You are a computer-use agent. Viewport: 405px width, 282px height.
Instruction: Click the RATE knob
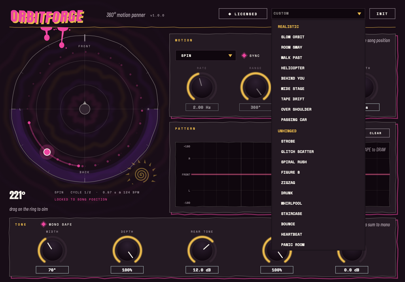[202, 87]
